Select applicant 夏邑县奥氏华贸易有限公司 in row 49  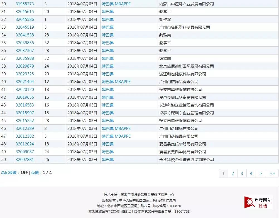point(183,152)
